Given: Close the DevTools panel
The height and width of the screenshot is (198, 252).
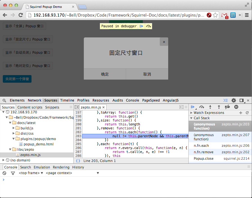Looking at the screenshot, I should click(248, 100).
